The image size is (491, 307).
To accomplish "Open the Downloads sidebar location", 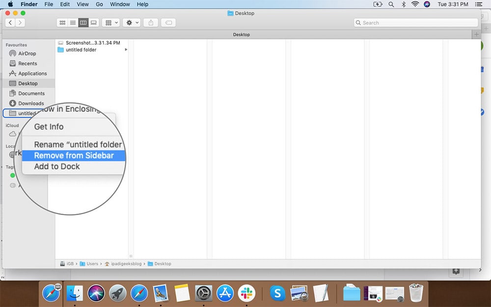I will 31,103.
